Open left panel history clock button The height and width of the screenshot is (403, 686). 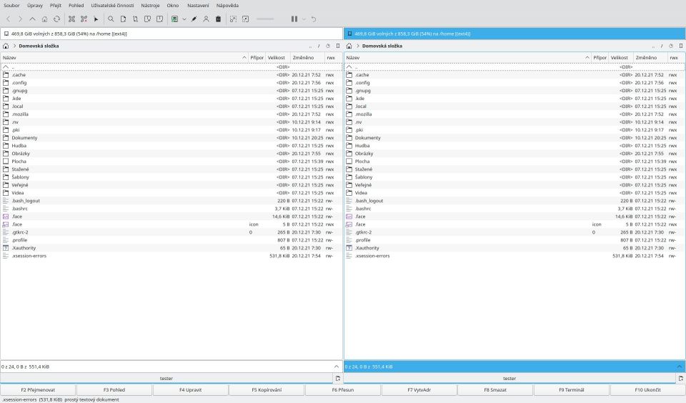pyautogui.click(x=328, y=46)
